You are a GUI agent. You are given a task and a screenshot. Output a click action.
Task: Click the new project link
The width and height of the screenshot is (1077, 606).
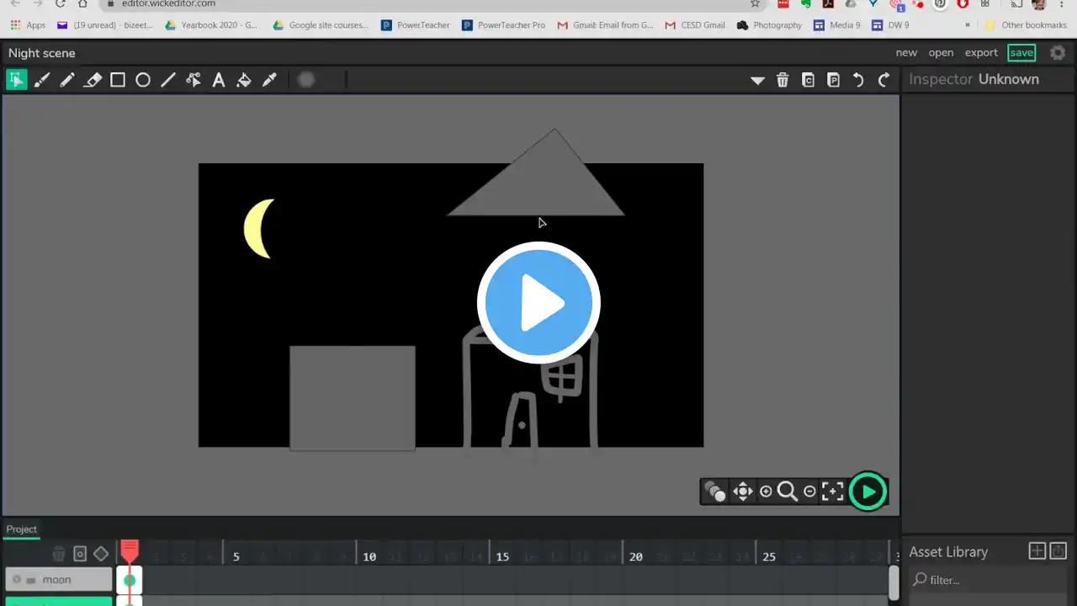pyautogui.click(x=906, y=52)
